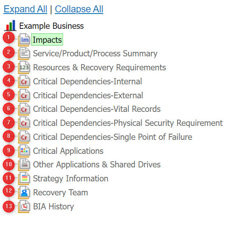
Task: Click the Example Business bar chart icon
Action: [x=10, y=26]
